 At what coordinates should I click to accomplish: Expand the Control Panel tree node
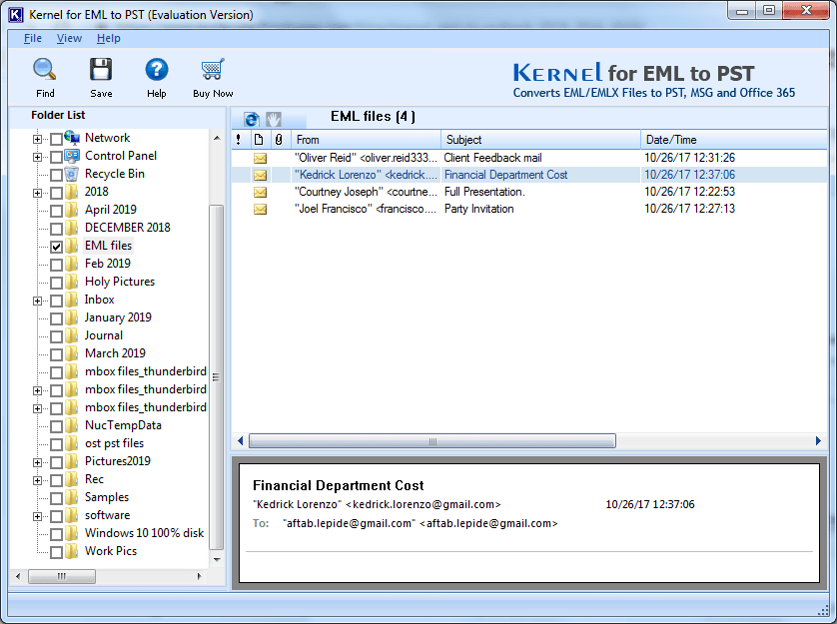point(37,157)
